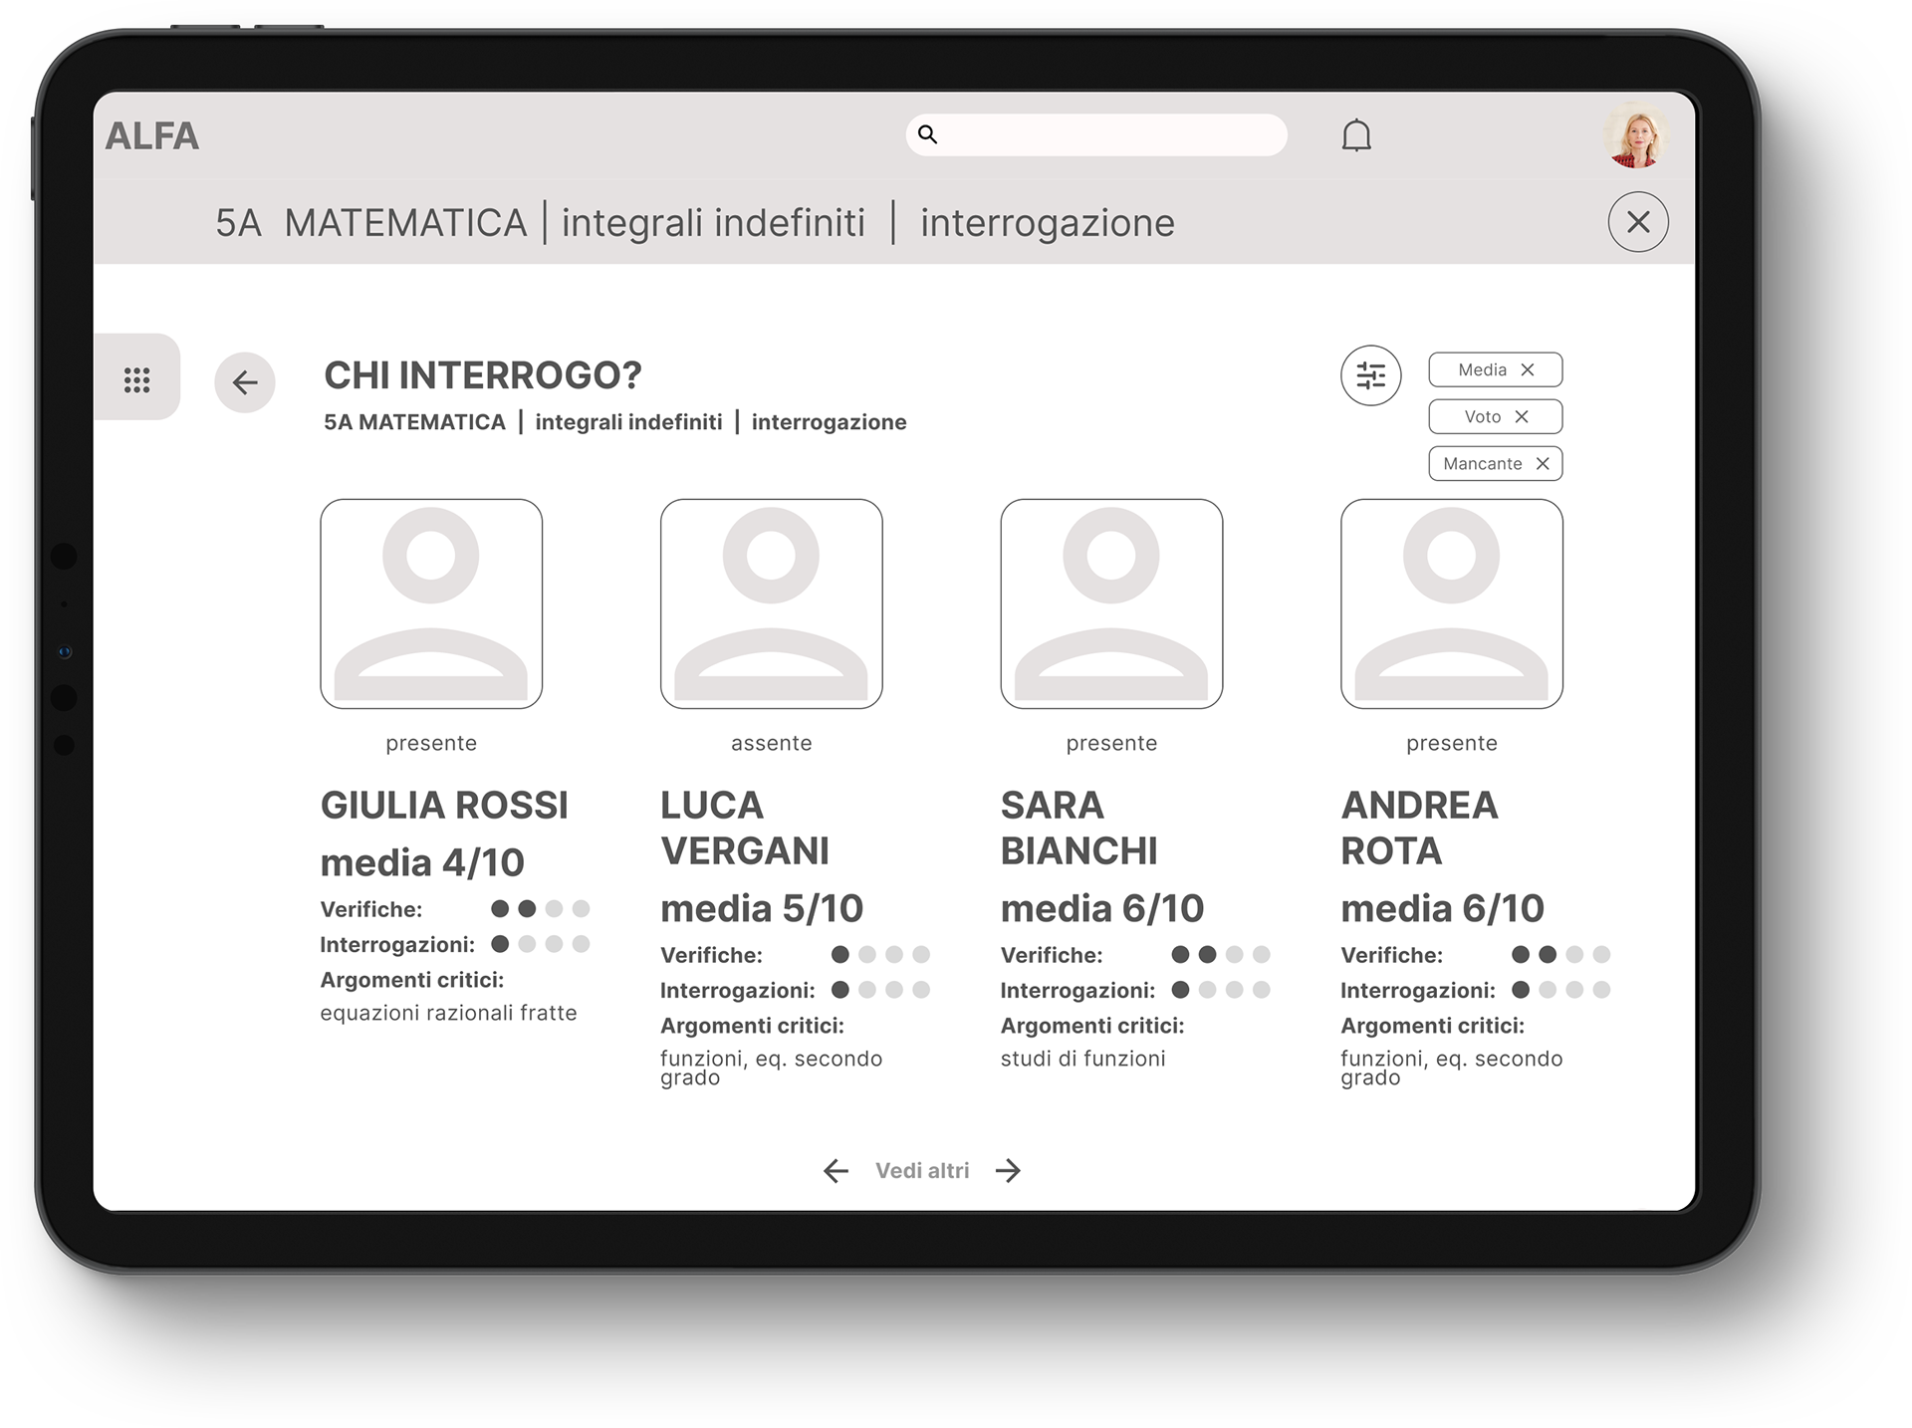
Task: Go to previous students page arrow
Action: pos(836,1170)
